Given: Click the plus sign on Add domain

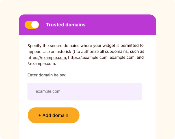Looking at the screenshot, I should coord(40,115).
